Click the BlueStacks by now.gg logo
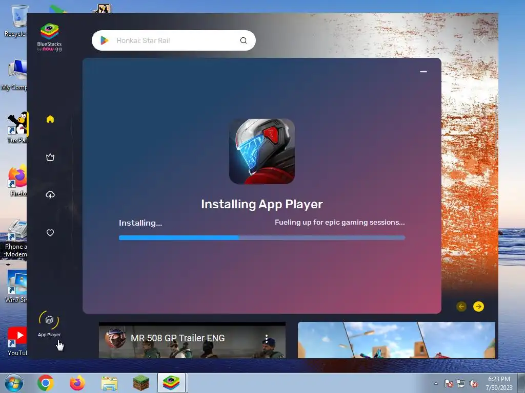 pyautogui.click(x=49, y=37)
